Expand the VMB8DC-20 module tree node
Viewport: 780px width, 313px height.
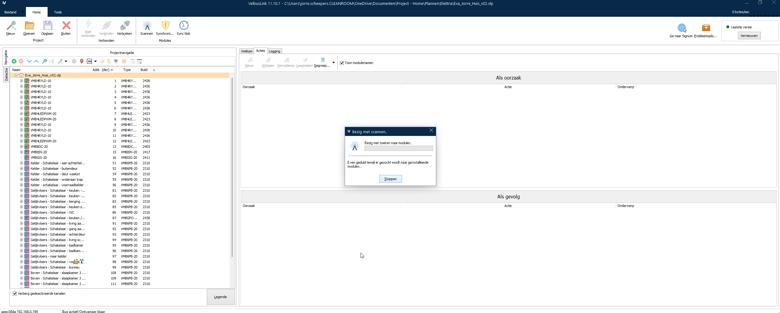point(22,147)
